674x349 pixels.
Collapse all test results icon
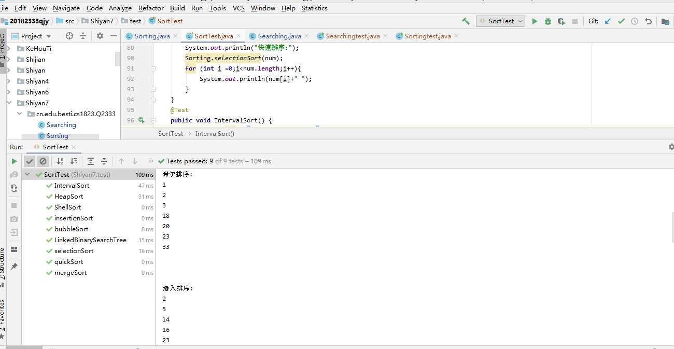tap(104, 161)
